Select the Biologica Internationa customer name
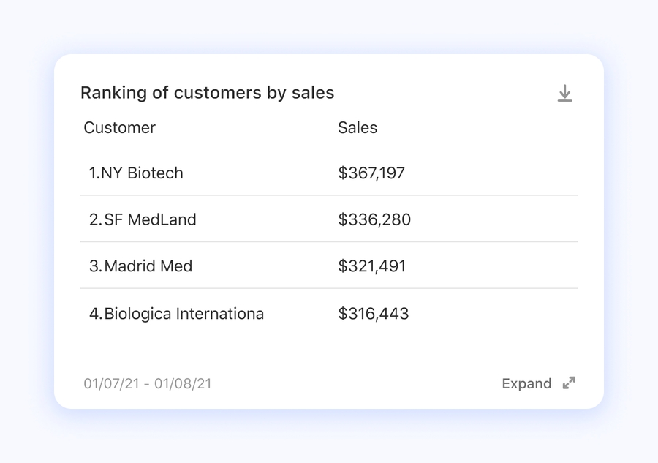 coord(184,314)
